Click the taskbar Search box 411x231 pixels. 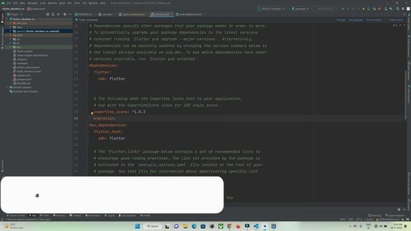coord(153,227)
